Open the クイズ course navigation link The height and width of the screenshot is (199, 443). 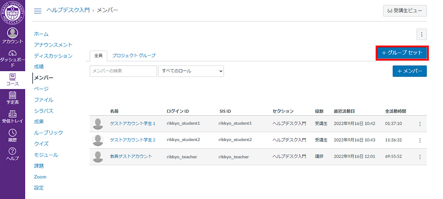[41, 144]
